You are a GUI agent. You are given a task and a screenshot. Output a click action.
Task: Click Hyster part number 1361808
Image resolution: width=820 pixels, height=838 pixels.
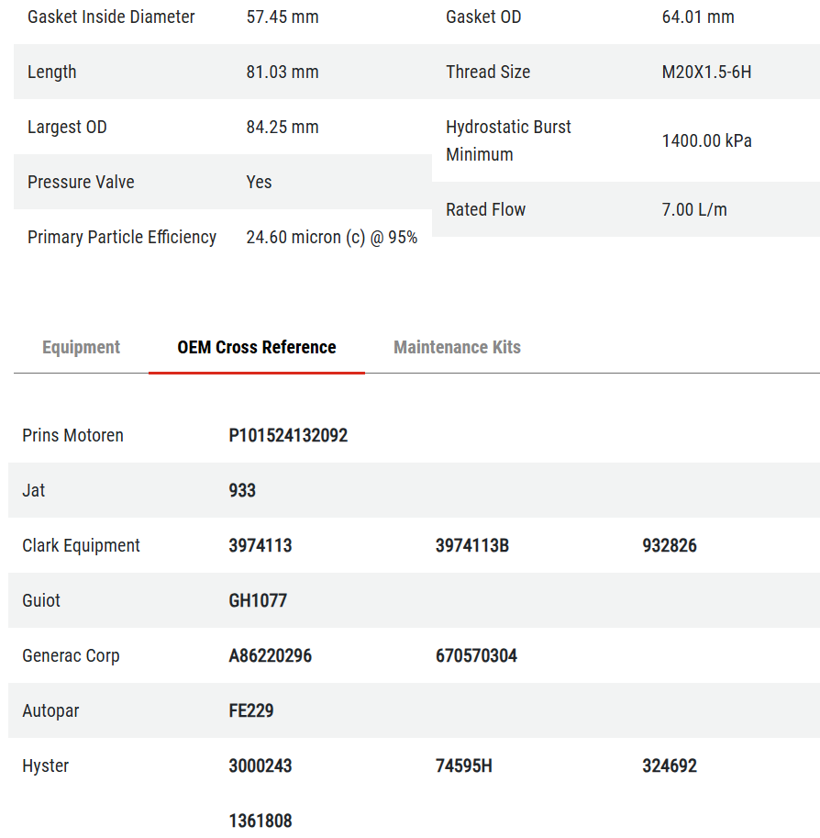260,821
